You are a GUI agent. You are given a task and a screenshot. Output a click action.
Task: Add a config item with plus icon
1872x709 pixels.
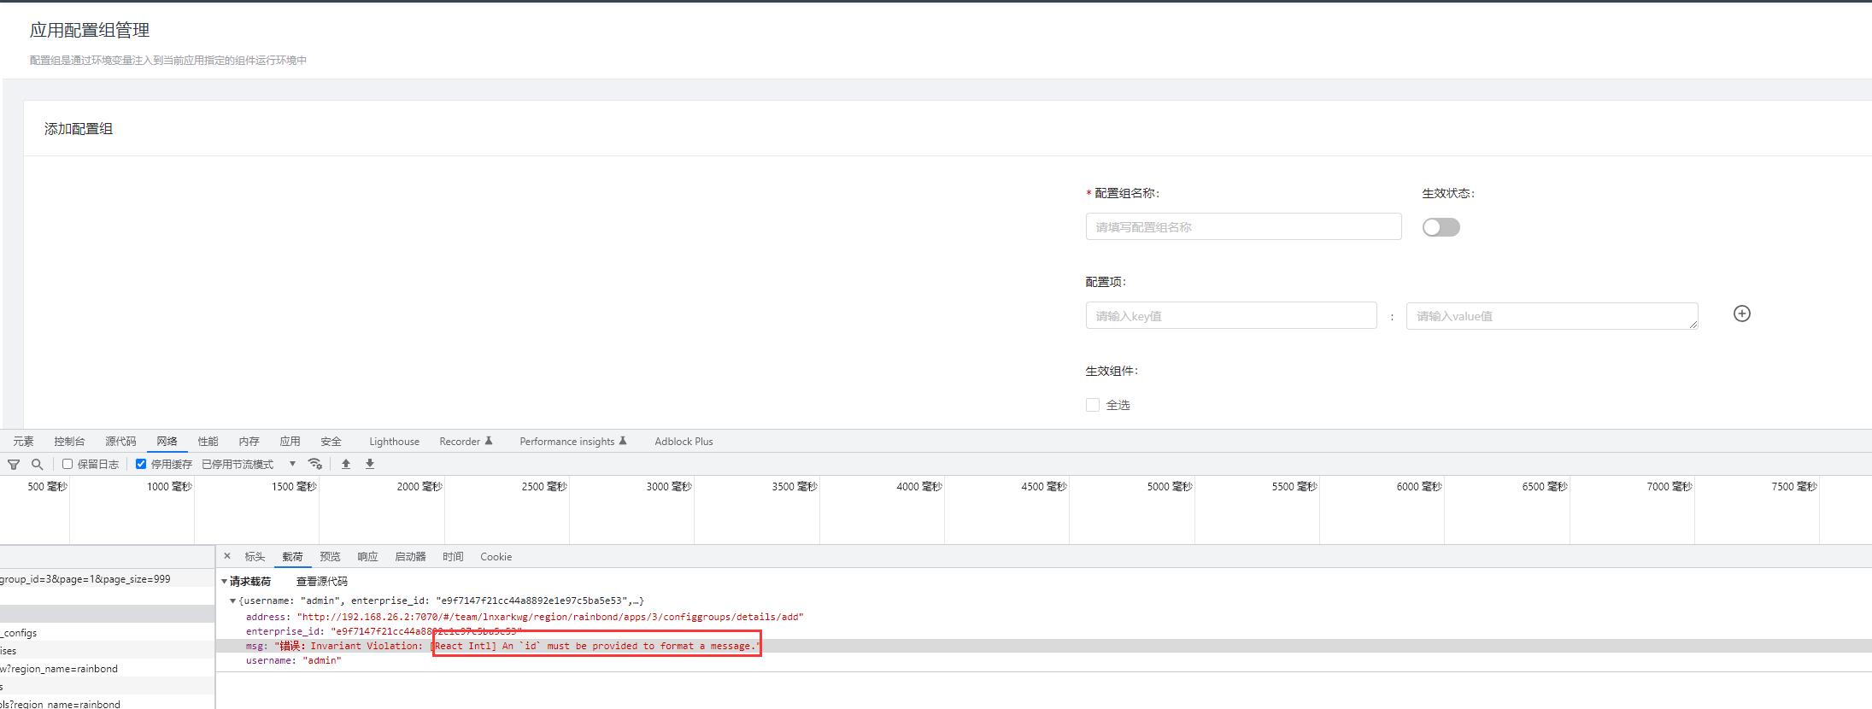pos(1741,313)
